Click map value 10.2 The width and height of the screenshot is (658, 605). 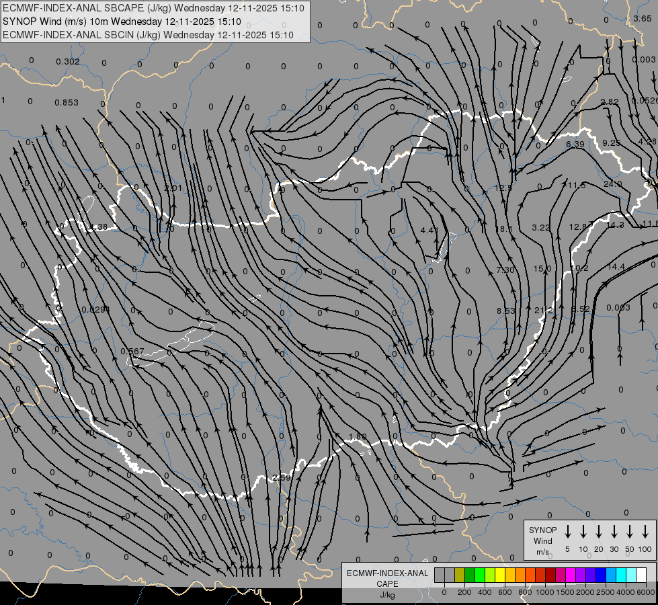579,268
